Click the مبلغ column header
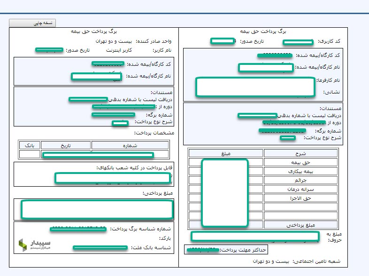Image resolution: width=369 pixels, height=276 pixels. click(226, 153)
